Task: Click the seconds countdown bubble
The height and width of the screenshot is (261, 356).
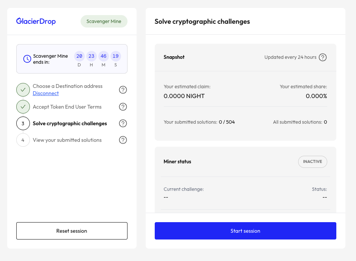Action: [115, 56]
